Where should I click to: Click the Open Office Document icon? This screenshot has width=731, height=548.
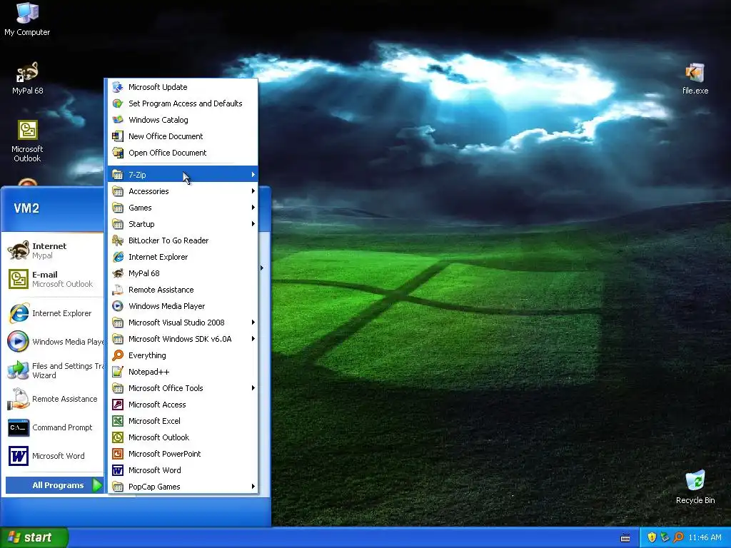[x=118, y=153]
